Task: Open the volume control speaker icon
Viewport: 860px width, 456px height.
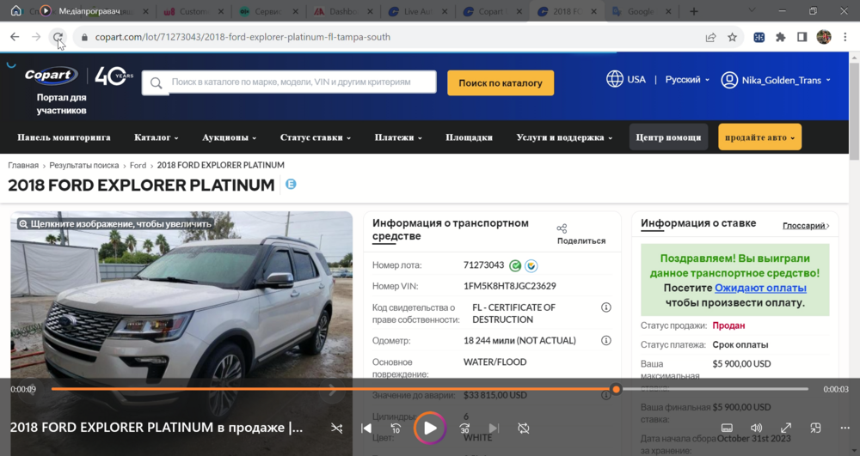Action: click(756, 428)
